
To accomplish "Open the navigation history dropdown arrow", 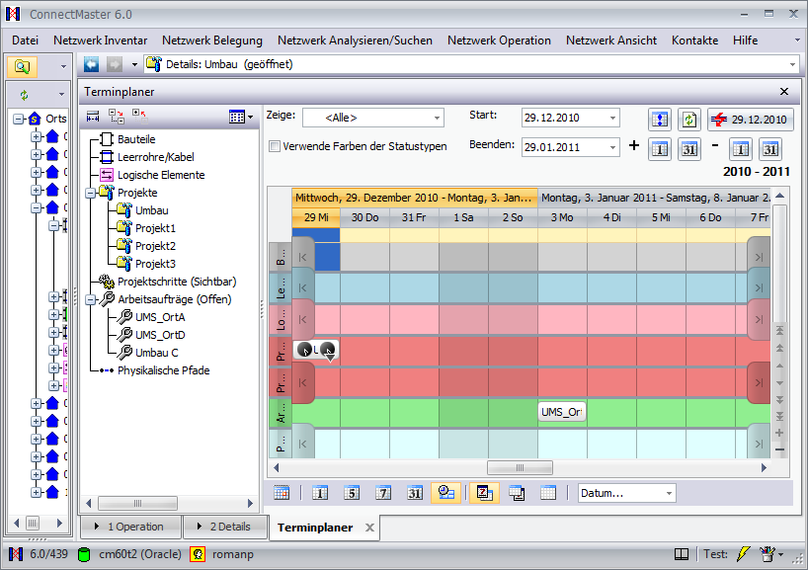I will [x=134, y=64].
